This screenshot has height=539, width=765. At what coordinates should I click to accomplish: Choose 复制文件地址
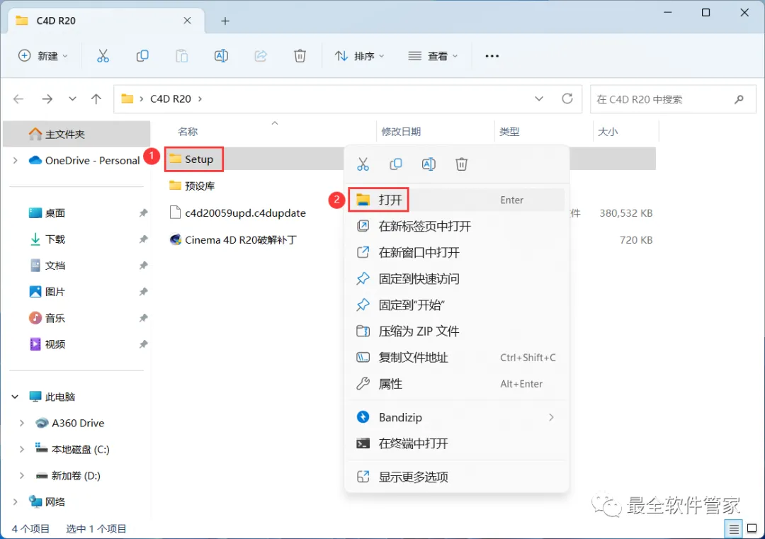pos(456,358)
